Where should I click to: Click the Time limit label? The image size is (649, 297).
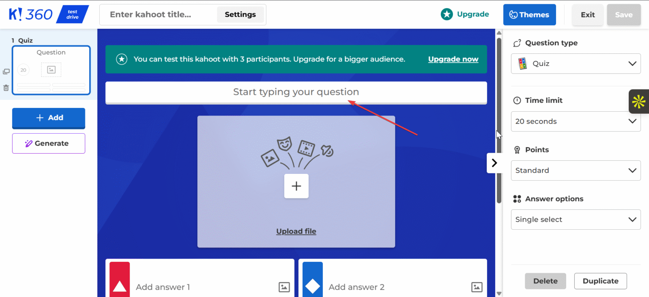pos(544,101)
